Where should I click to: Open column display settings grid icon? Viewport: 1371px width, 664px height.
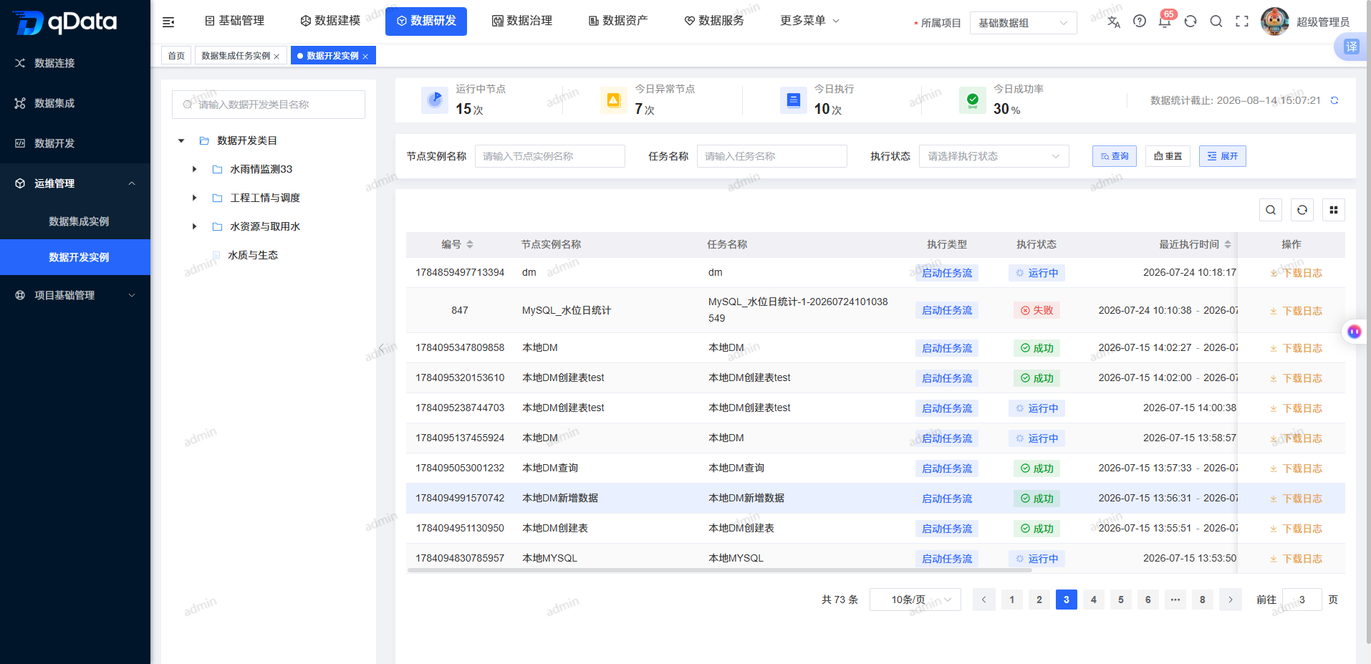(x=1334, y=210)
